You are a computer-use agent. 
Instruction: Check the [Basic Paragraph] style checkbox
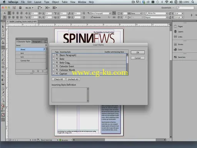click(x=53, y=55)
